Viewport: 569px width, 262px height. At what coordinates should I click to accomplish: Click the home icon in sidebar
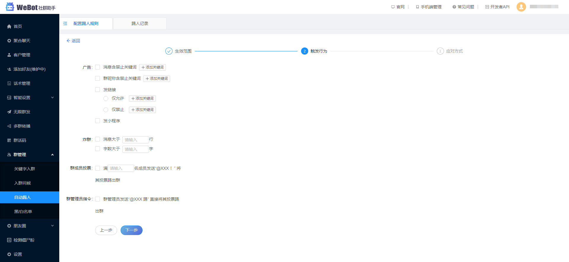tap(9, 26)
